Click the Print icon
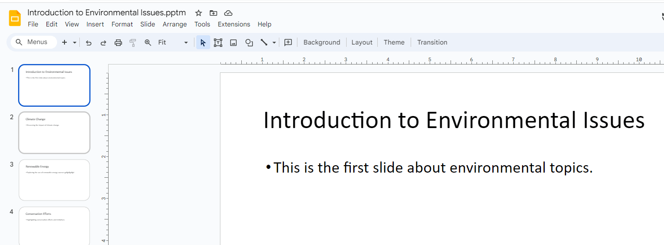Image resolution: width=664 pixels, height=245 pixels. (118, 43)
